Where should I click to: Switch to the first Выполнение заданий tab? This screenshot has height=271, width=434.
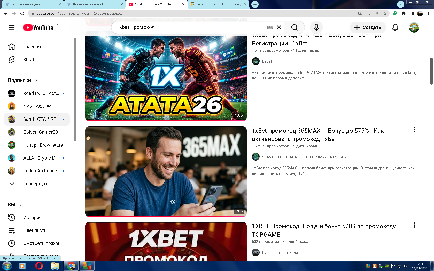[x=33, y=4]
